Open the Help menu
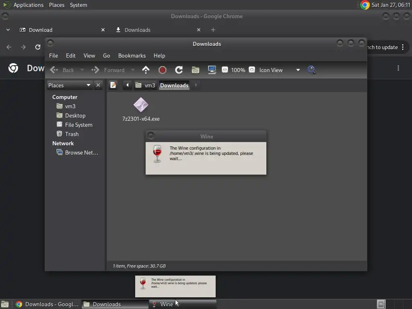This screenshot has height=309, width=412. point(159,56)
